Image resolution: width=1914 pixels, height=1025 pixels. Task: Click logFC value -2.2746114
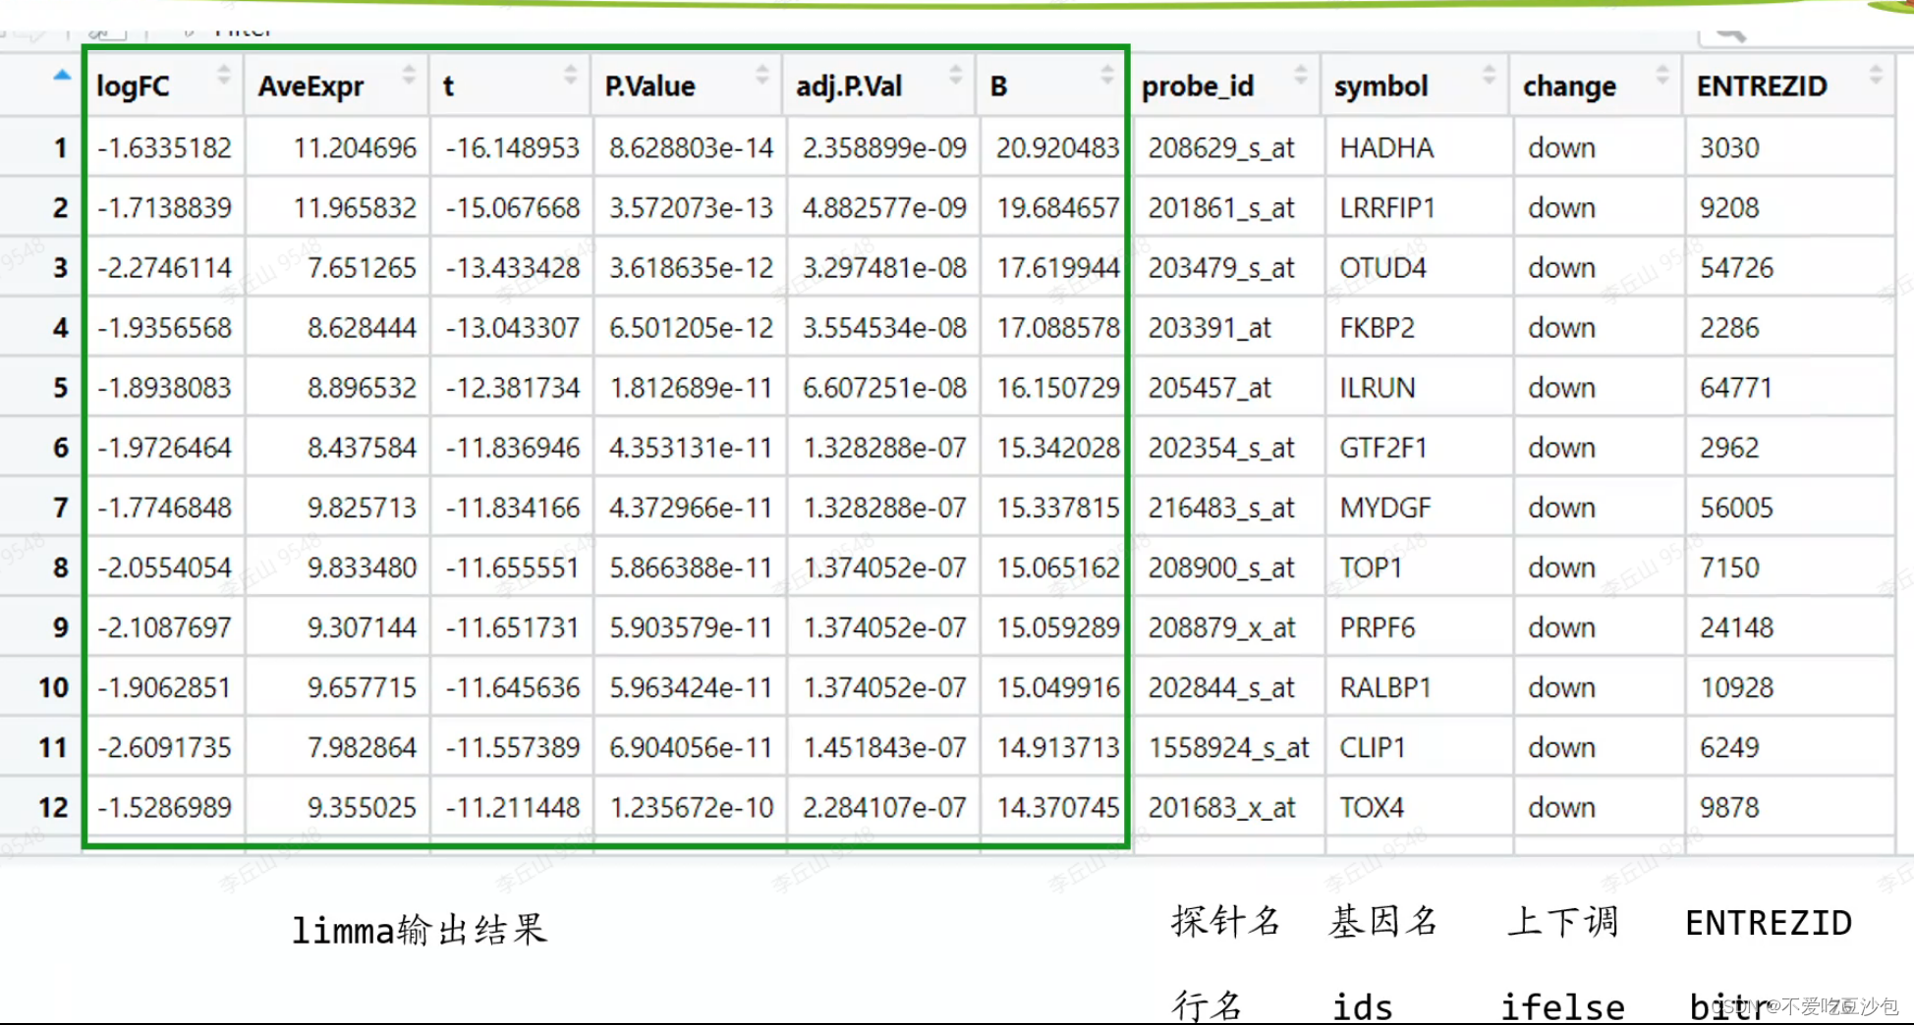tap(164, 268)
